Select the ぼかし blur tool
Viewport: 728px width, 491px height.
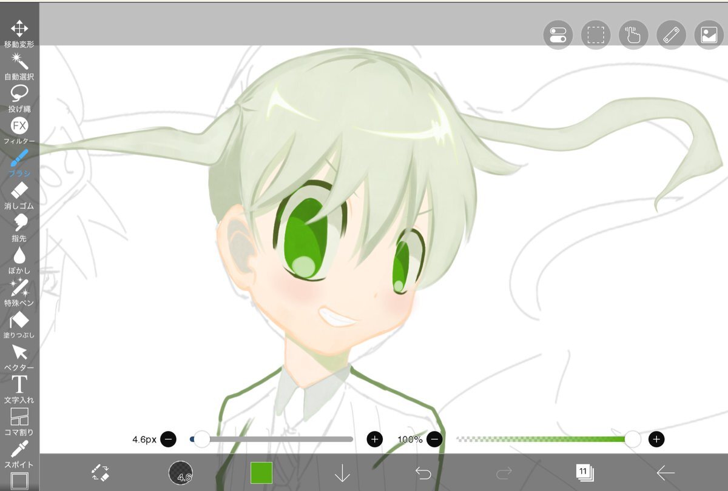(19, 260)
